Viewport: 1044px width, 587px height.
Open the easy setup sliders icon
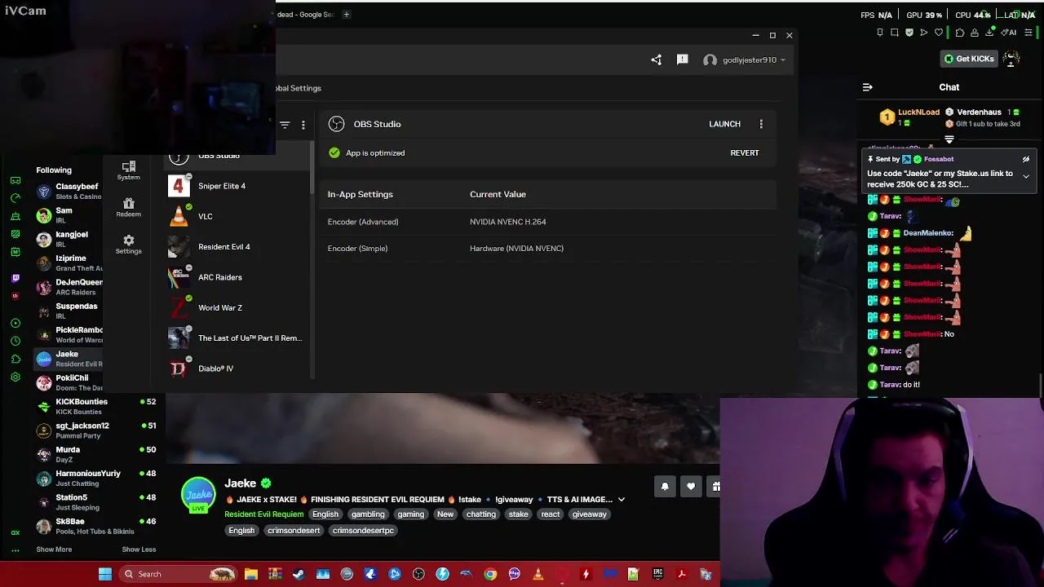[1029, 33]
